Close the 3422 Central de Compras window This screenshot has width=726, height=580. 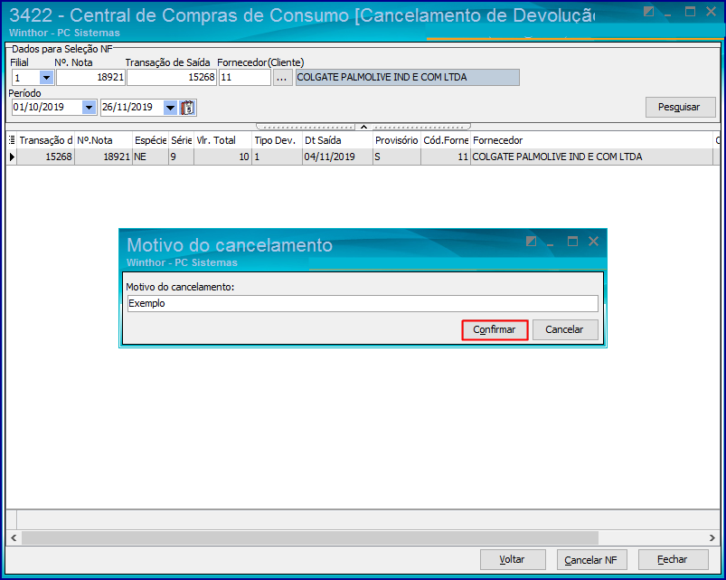coord(712,12)
